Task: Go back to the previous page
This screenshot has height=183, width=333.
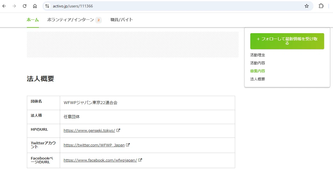Action: [4, 6]
